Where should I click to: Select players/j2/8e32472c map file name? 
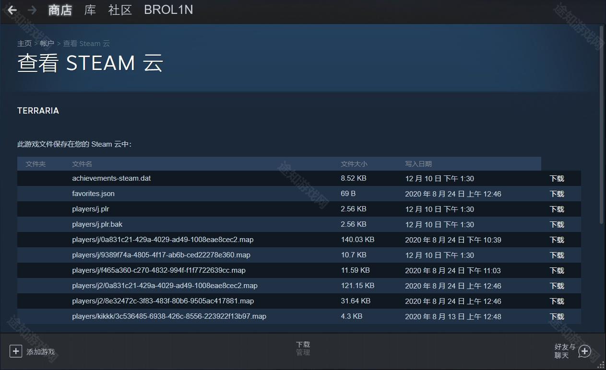pos(163,301)
